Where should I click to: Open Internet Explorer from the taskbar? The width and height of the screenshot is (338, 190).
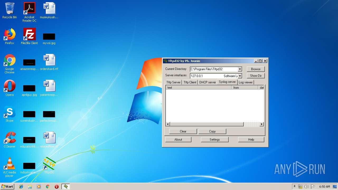21,187
